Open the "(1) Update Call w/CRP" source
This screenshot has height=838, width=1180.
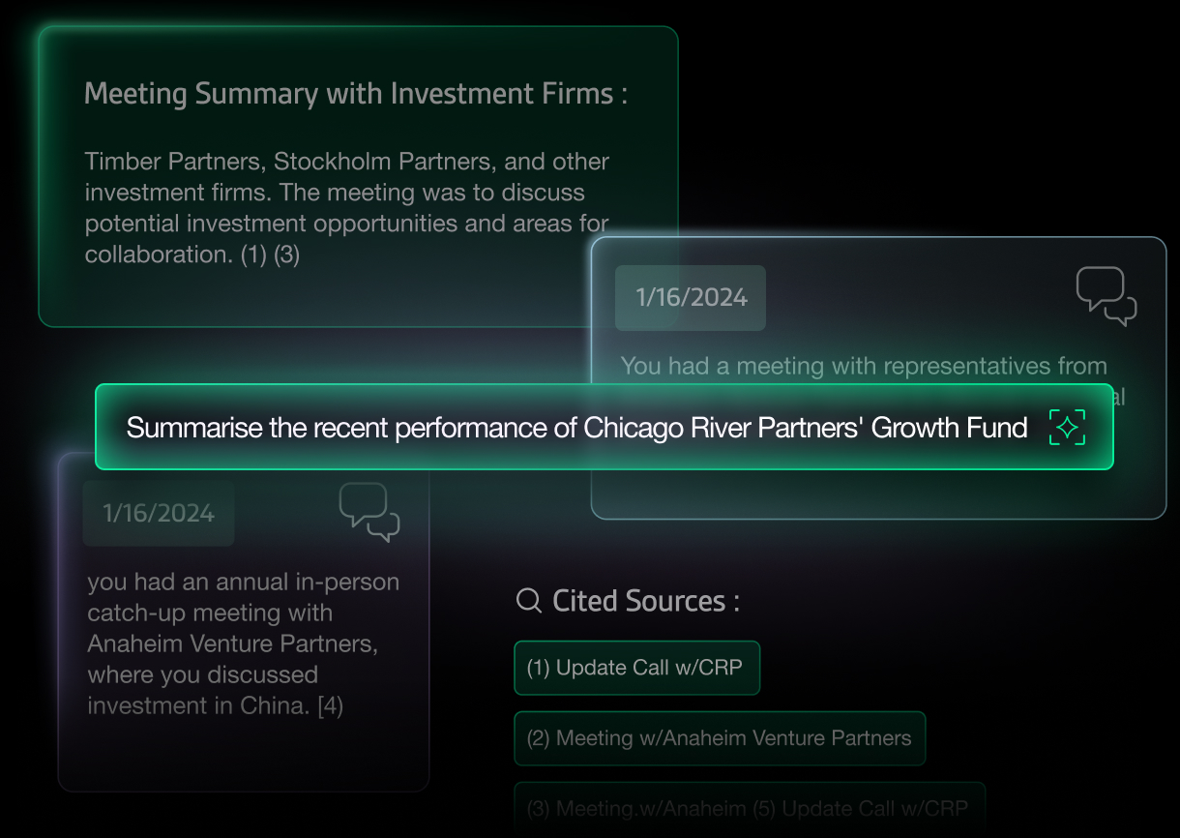[x=636, y=668]
